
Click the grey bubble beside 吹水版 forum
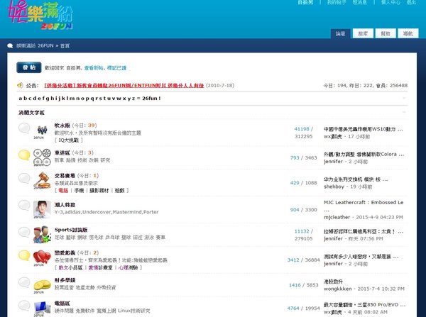(24, 128)
